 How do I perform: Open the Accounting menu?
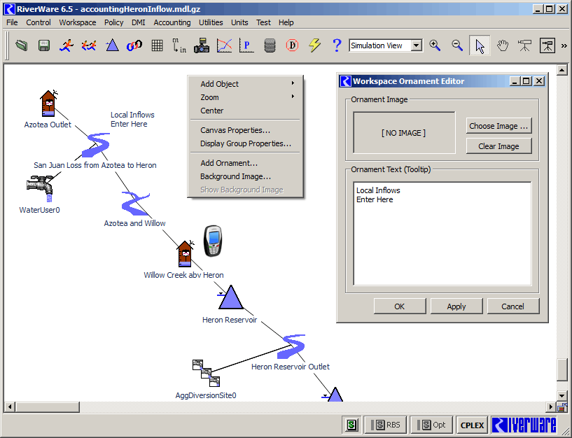point(172,22)
